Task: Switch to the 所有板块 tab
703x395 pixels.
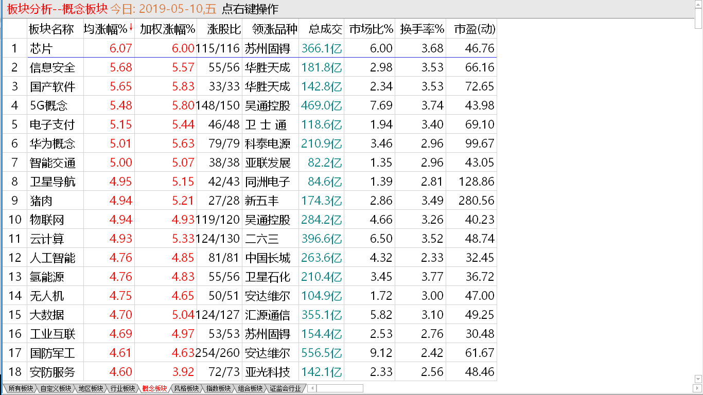Action: (21, 388)
